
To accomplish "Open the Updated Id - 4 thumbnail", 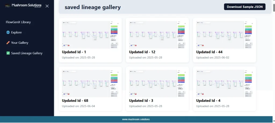I will point(224,83).
